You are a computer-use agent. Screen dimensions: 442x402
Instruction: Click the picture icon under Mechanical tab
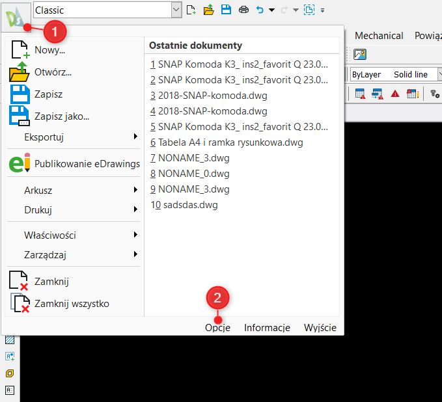(x=360, y=54)
